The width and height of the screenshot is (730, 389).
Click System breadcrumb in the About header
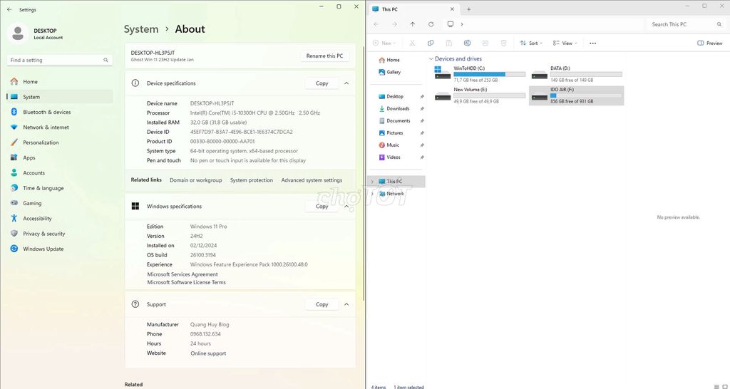point(141,28)
